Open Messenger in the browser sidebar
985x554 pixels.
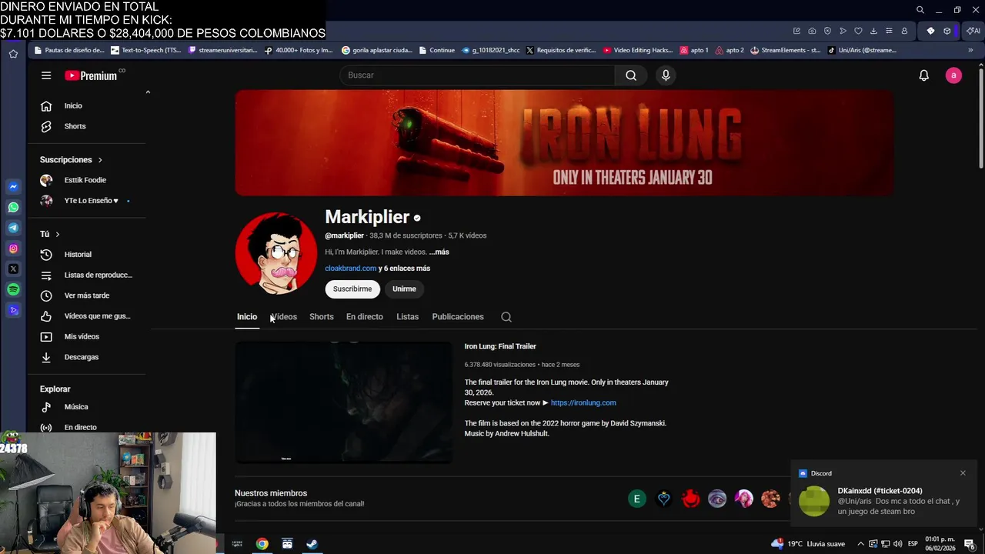tap(13, 187)
